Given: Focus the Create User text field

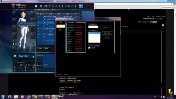Looking at the screenshot, I should tap(93, 27).
